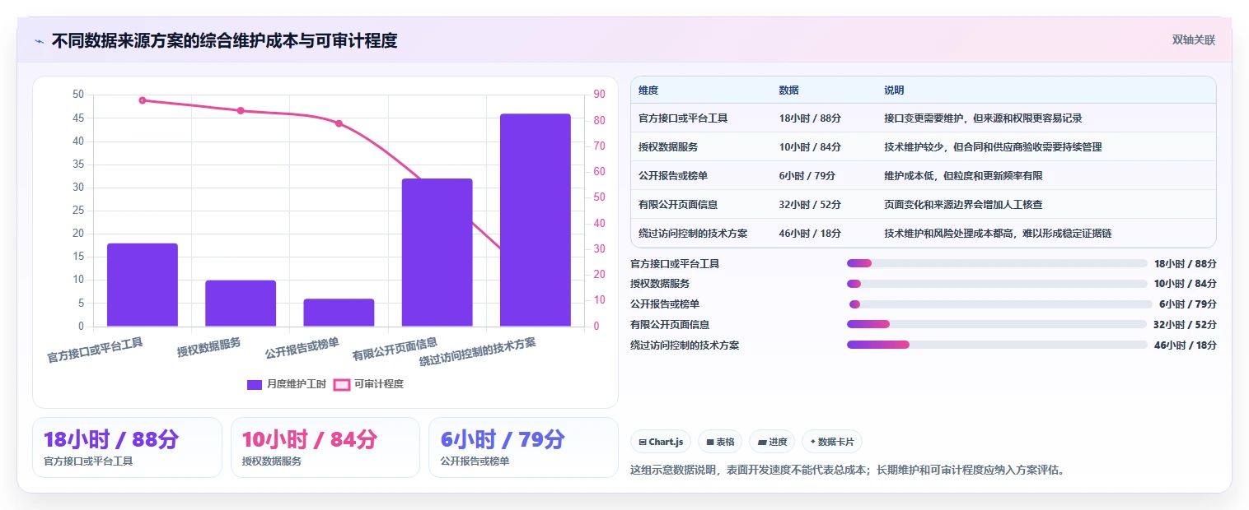
Task: Click table cell 授权数据服务
Action: [668, 147]
